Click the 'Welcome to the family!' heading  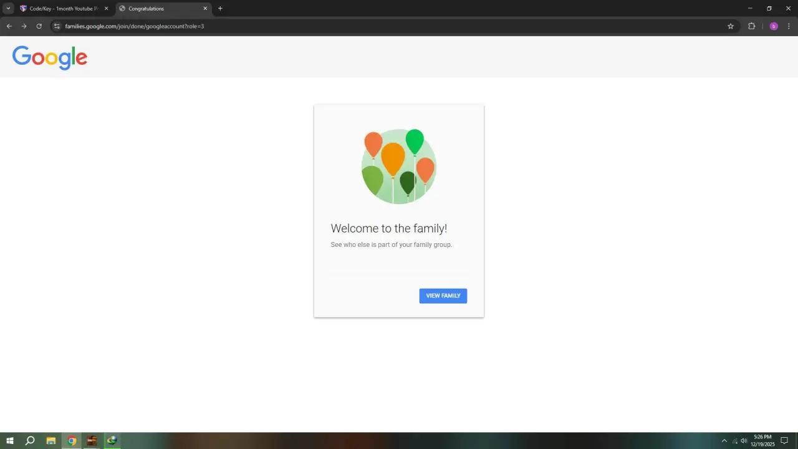(389, 228)
